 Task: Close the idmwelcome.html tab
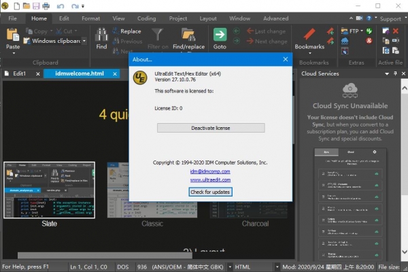coord(115,74)
